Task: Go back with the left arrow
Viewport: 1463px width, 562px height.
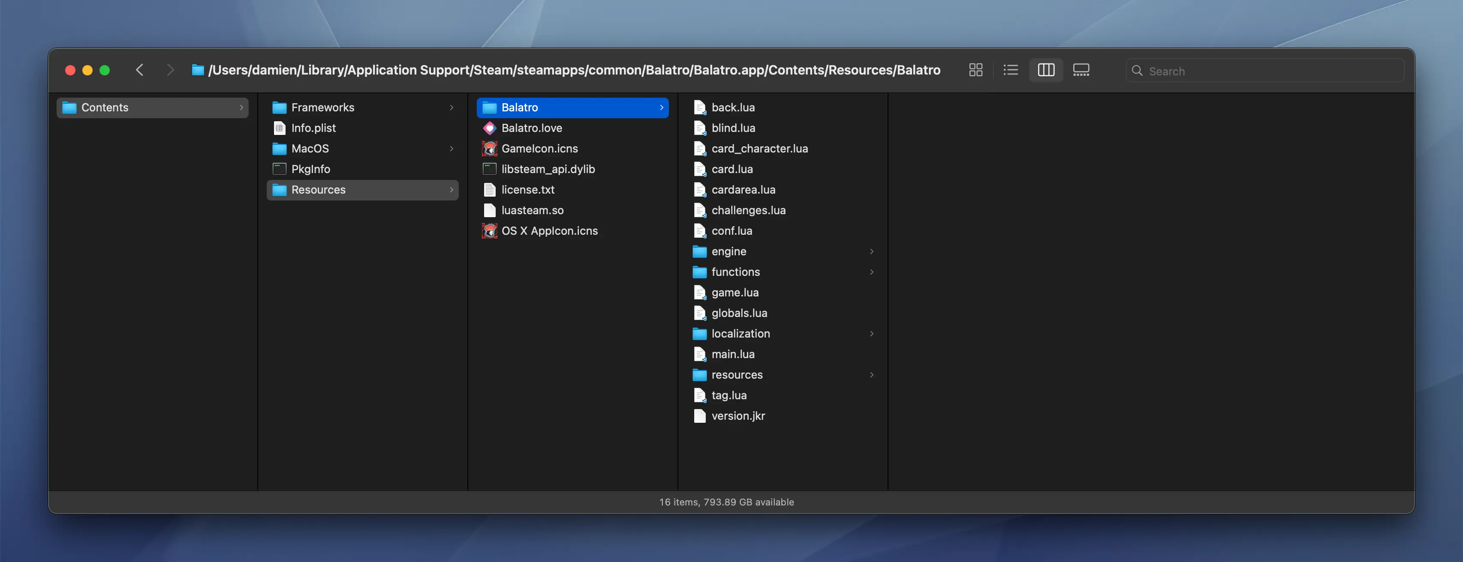Action: (140, 70)
